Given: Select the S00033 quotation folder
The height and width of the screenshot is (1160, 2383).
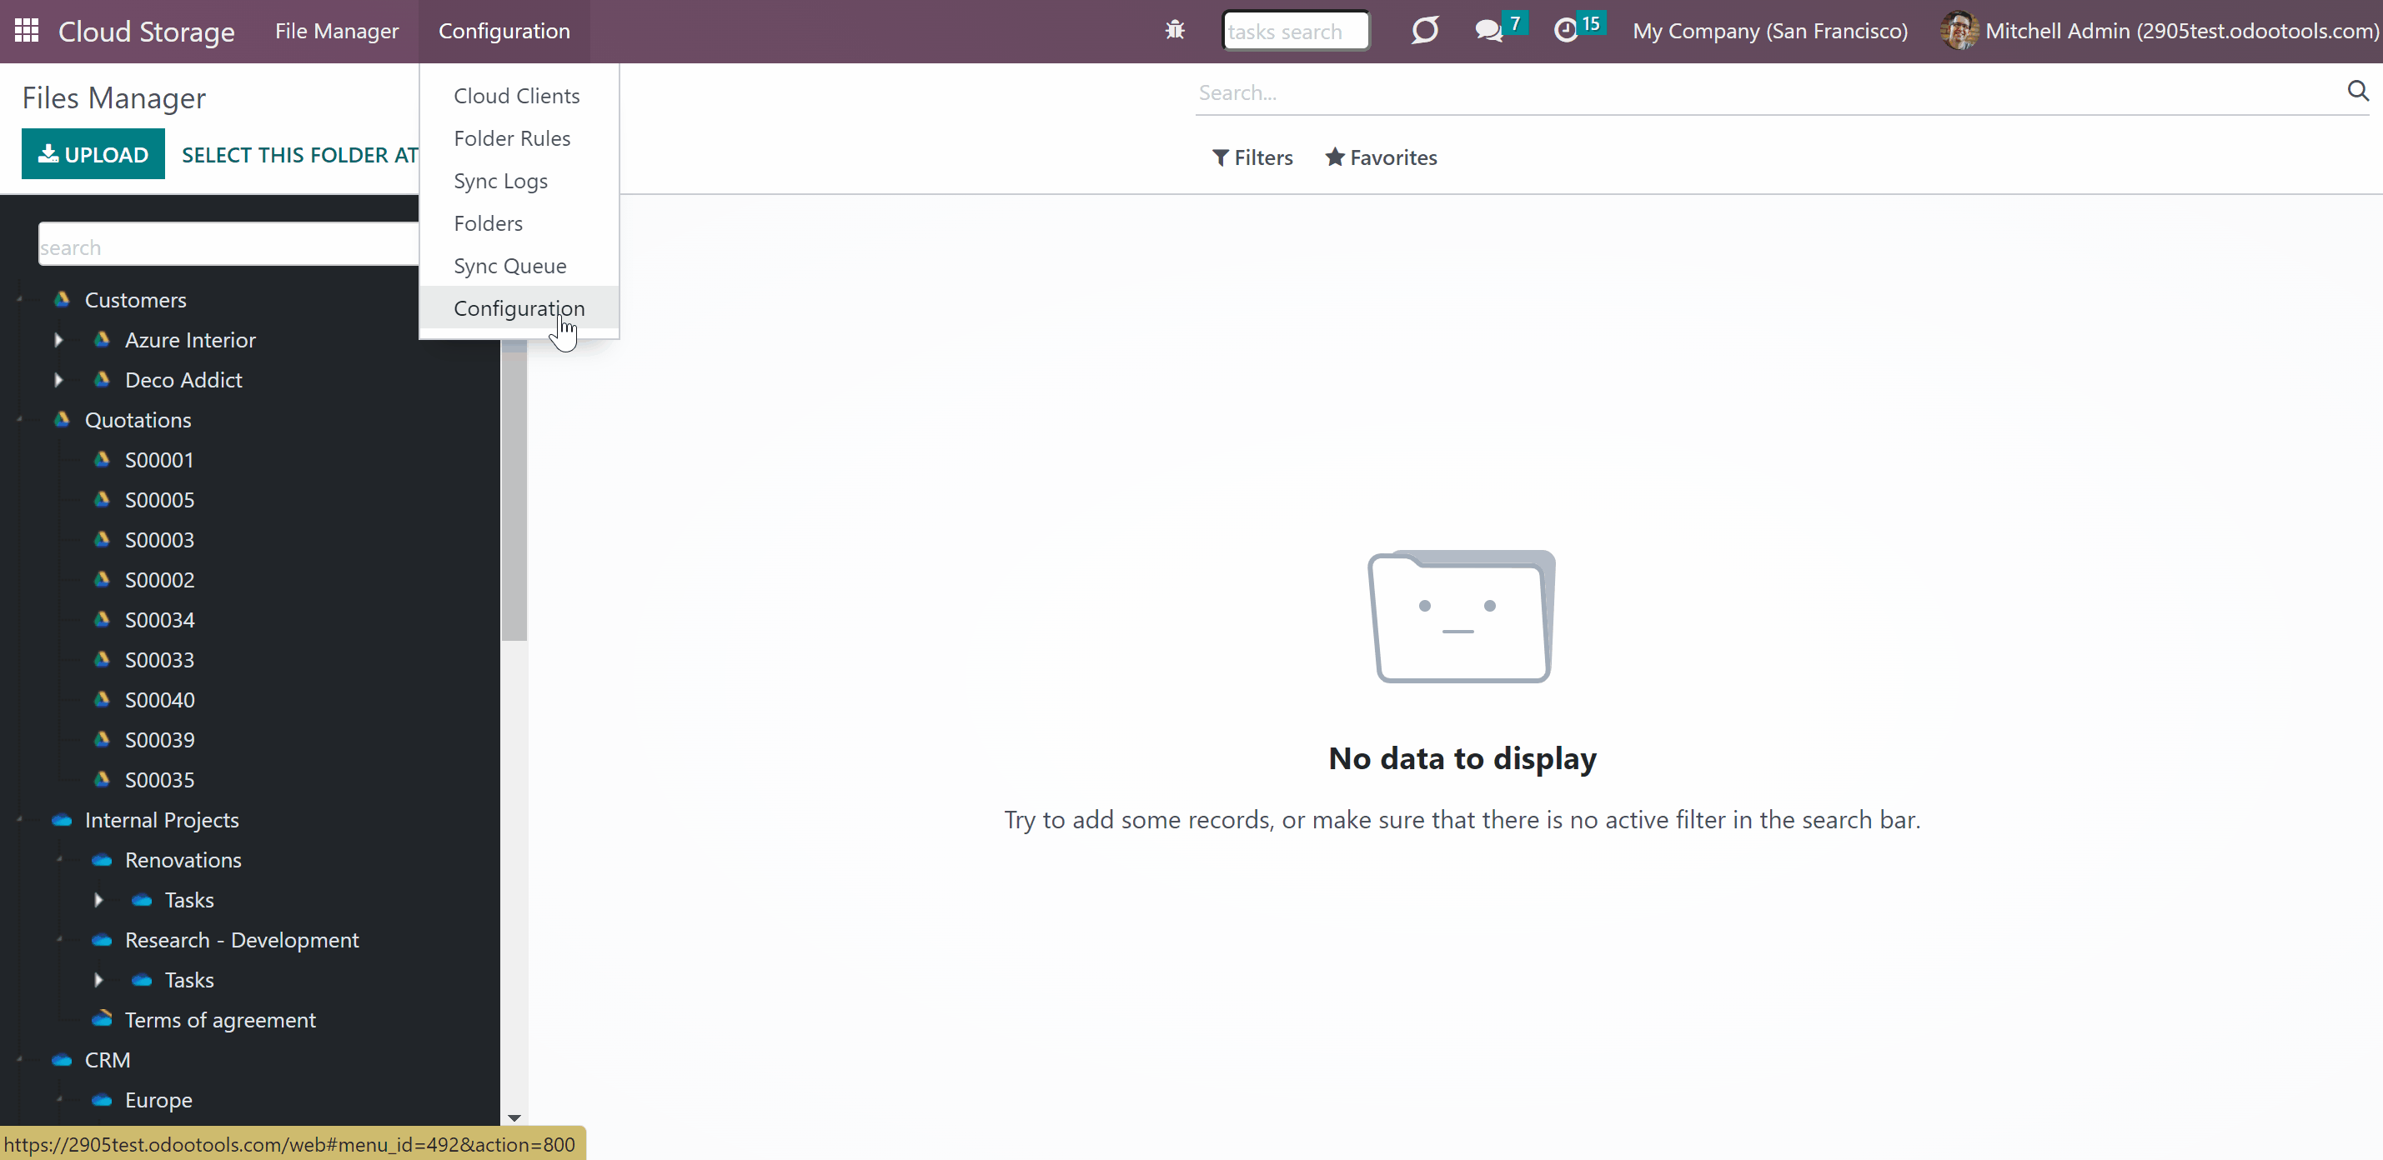Looking at the screenshot, I should (159, 659).
